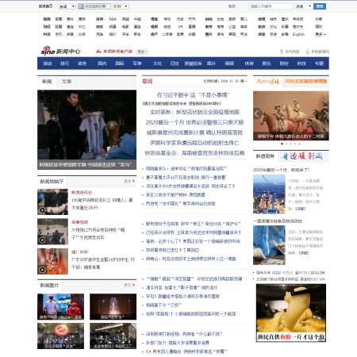Open the 新浪政务 section heading

click(x=265, y=156)
